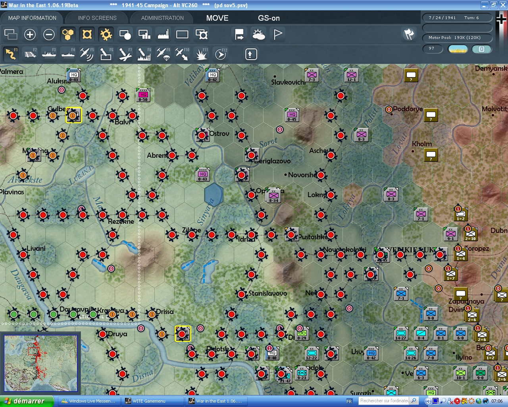Select the 12-1 unit counter at top
Image resolution: width=508 pixels, height=407 pixels.
tap(352, 75)
